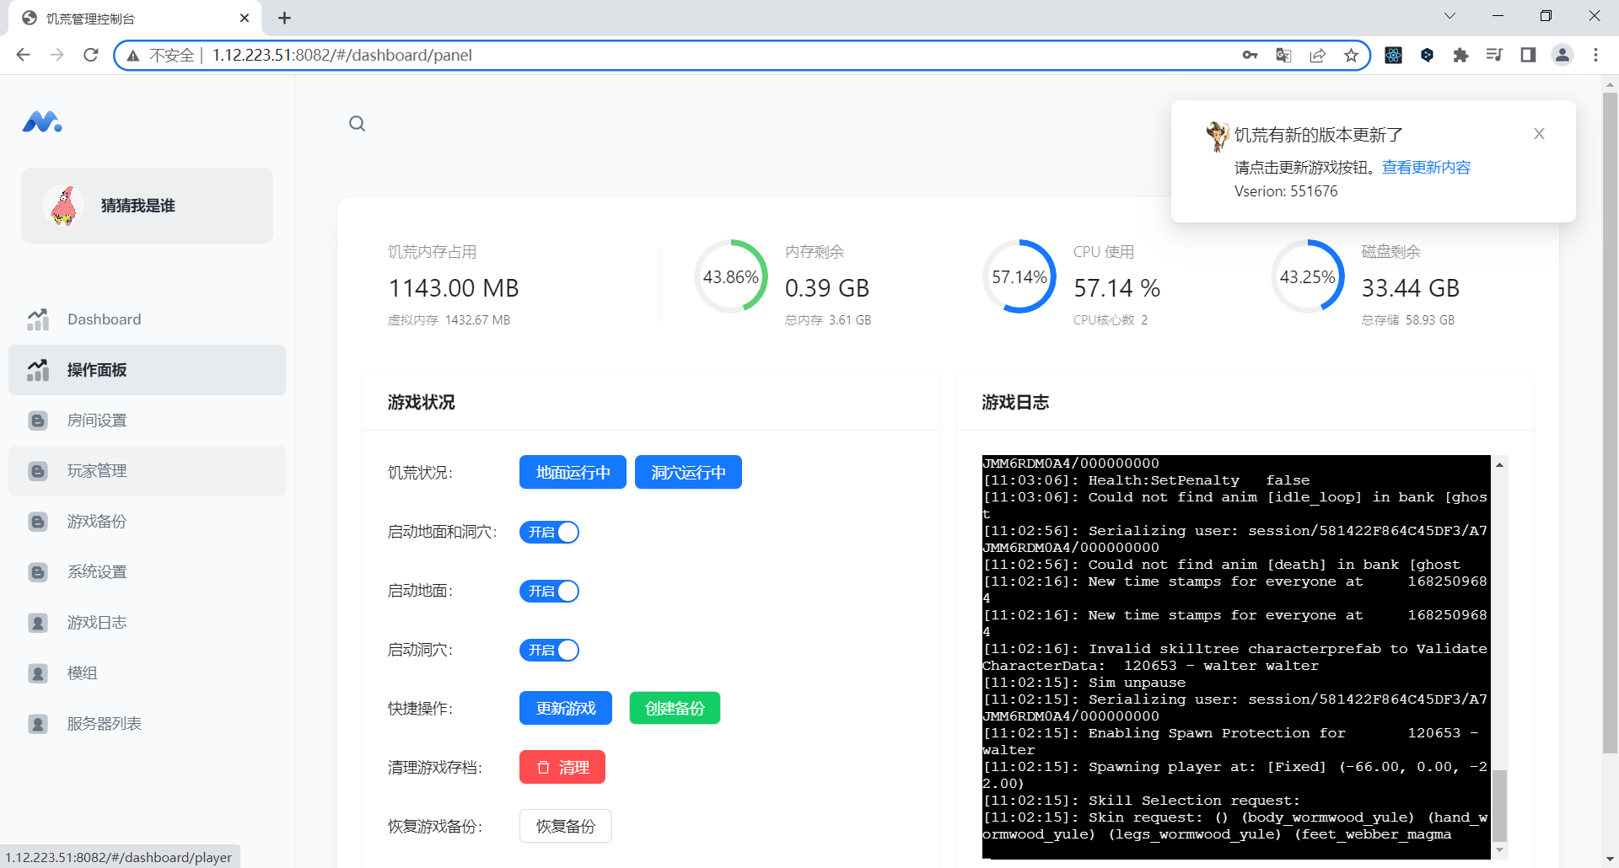This screenshot has height=868, width=1619.
Task: Click the 43.25% disk progress ring
Action: 1308,276
